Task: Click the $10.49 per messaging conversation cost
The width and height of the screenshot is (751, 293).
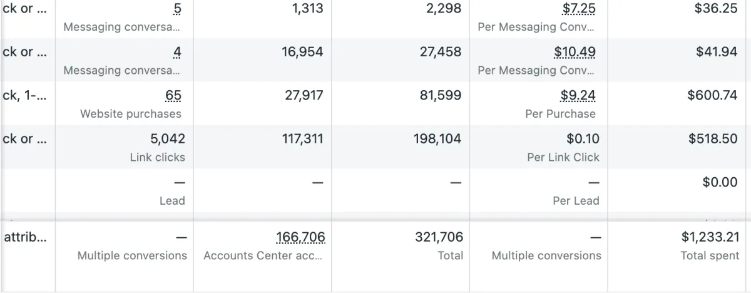Action: pyautogui.click(x=575, y=52)
